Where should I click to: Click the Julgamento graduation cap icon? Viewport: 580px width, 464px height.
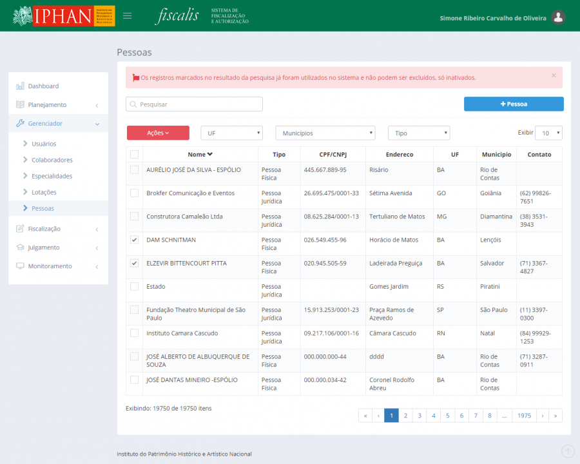click(20, 247)
